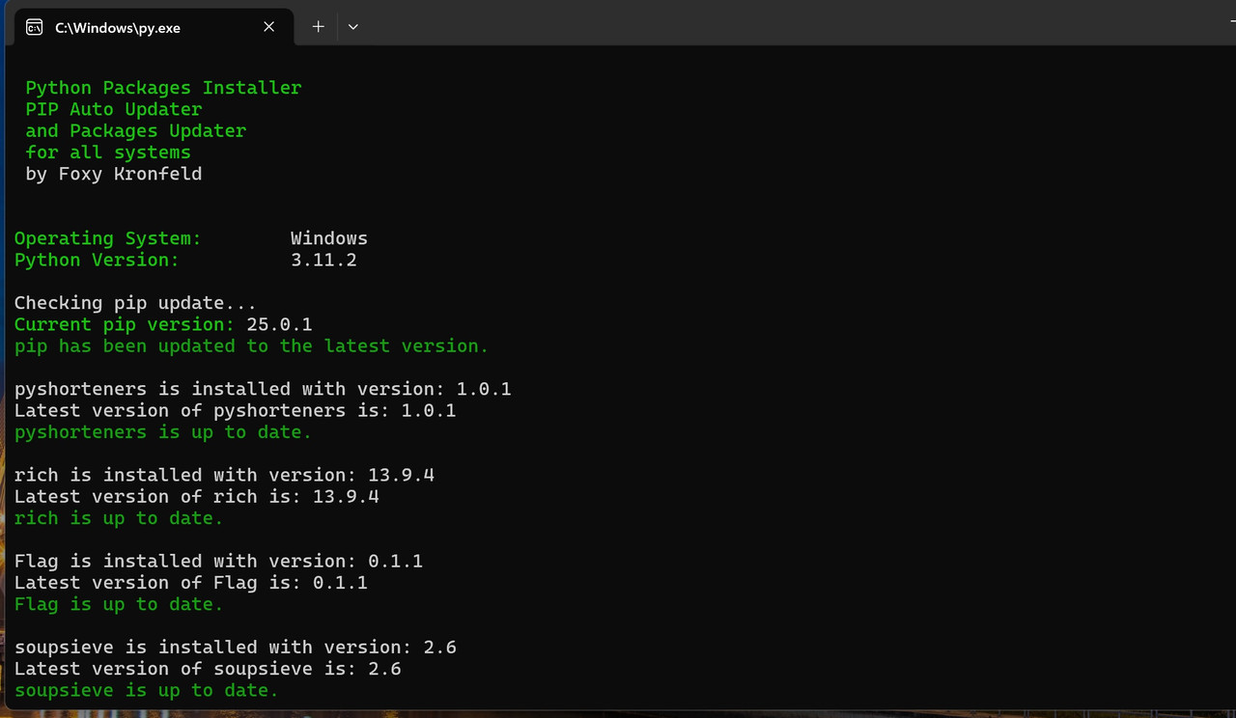Click the 'and Packages Updater' line
1236x718 pixels.
click(x=136, y=130)
